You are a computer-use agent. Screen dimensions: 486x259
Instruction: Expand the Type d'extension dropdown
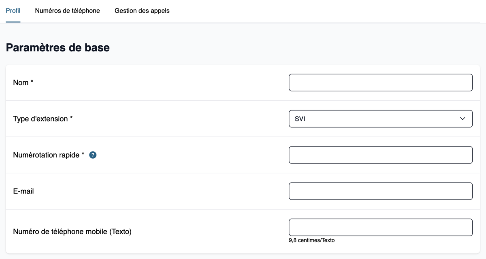coord(380,119)
